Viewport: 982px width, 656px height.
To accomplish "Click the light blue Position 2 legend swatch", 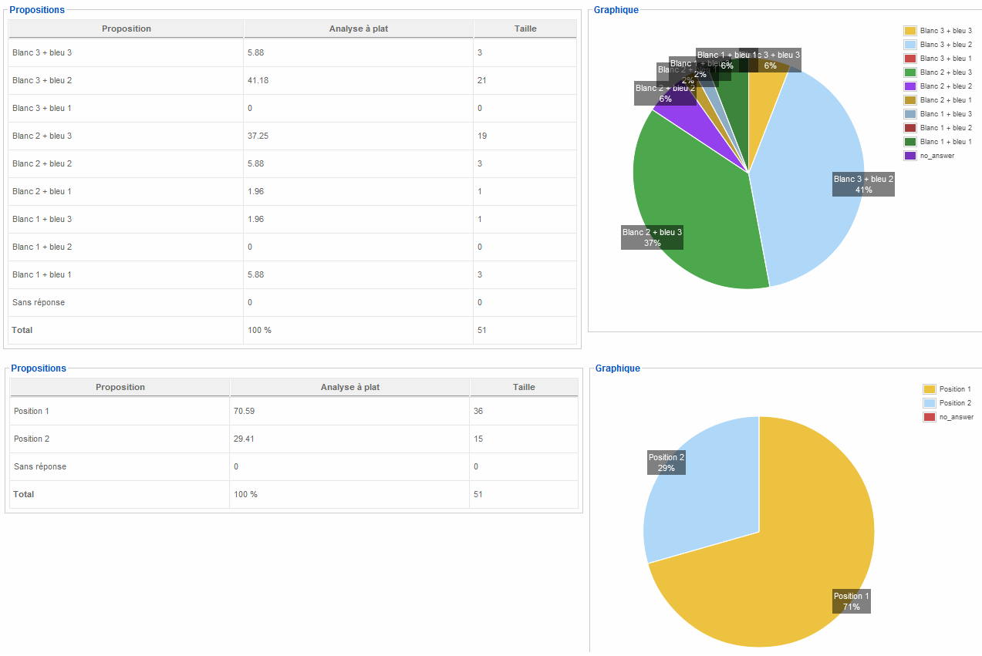I will point(929,403).
